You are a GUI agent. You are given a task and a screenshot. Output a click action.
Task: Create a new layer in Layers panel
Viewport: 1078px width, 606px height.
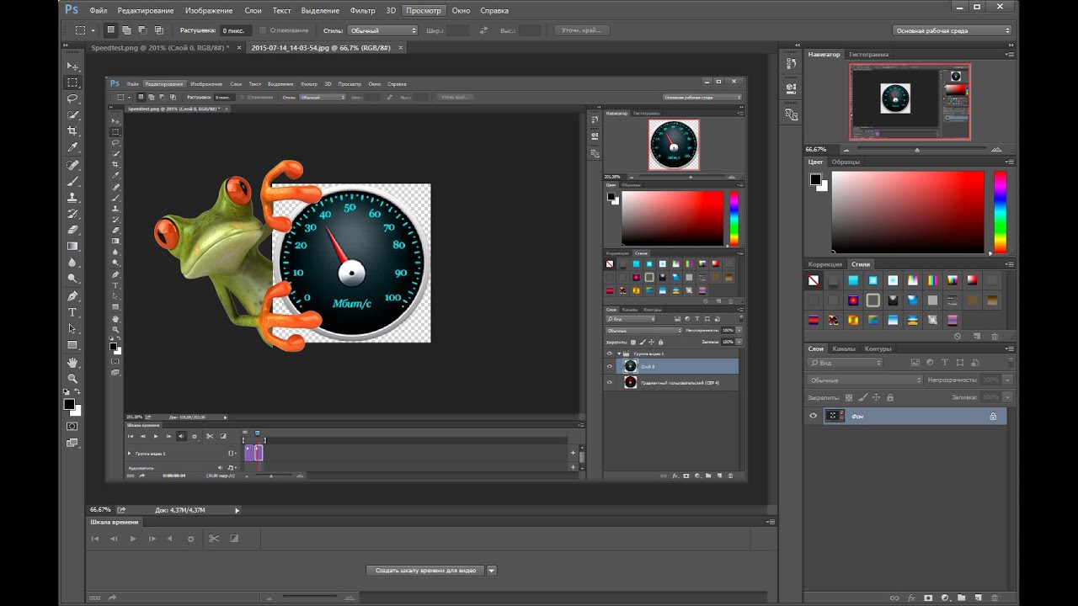[978, 598]
